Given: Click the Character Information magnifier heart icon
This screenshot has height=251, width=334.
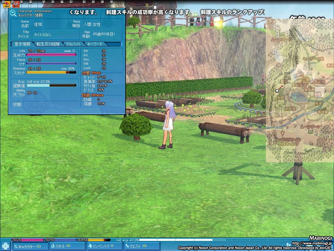Looking at the screenshot, I should click(13, 13).
